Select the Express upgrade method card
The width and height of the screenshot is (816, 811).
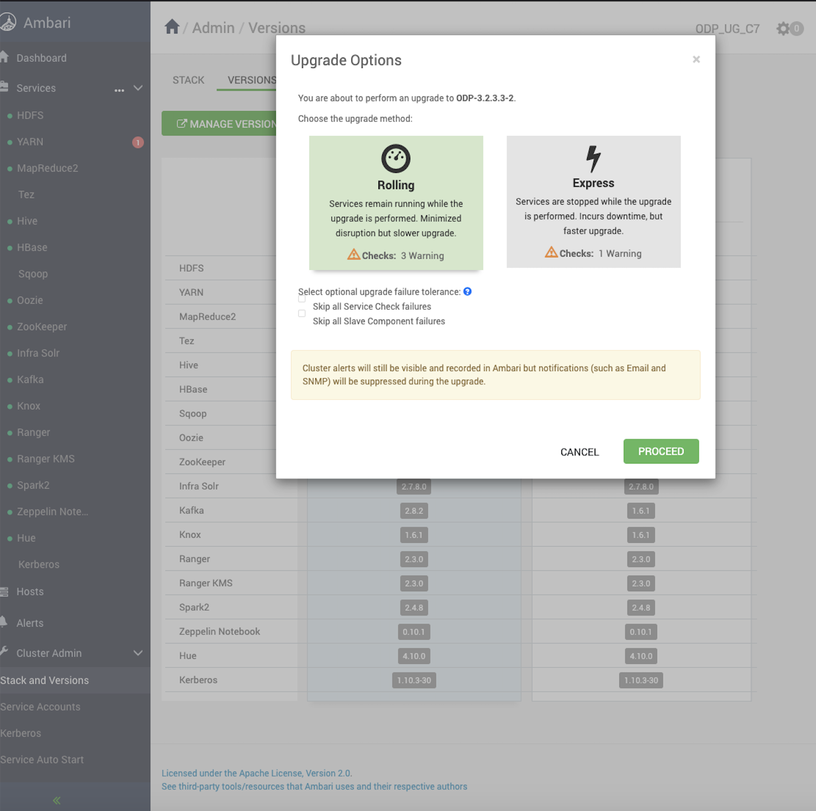pyautogui.click(x=594, y=201)
